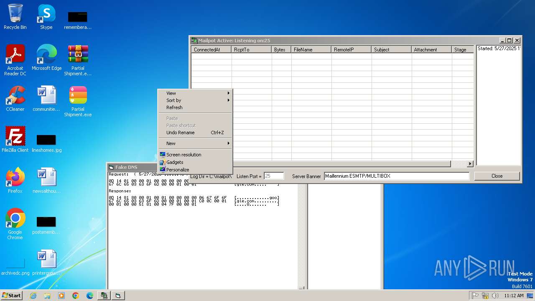This screenshot has height=301, width=535.
Task: Expand the New submenu
Action: [195, 143]
